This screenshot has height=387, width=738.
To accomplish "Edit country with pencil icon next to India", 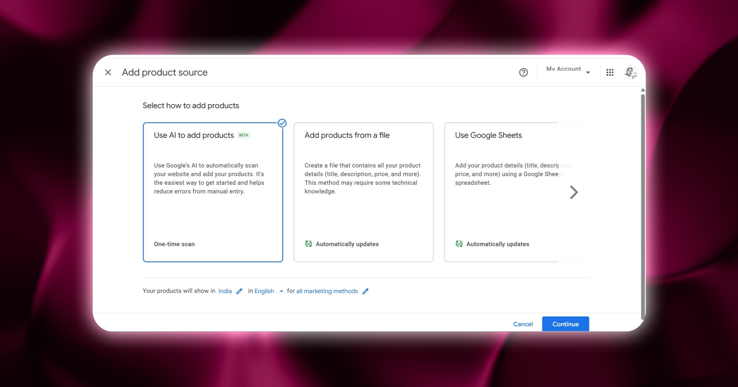I will [239, 291].
